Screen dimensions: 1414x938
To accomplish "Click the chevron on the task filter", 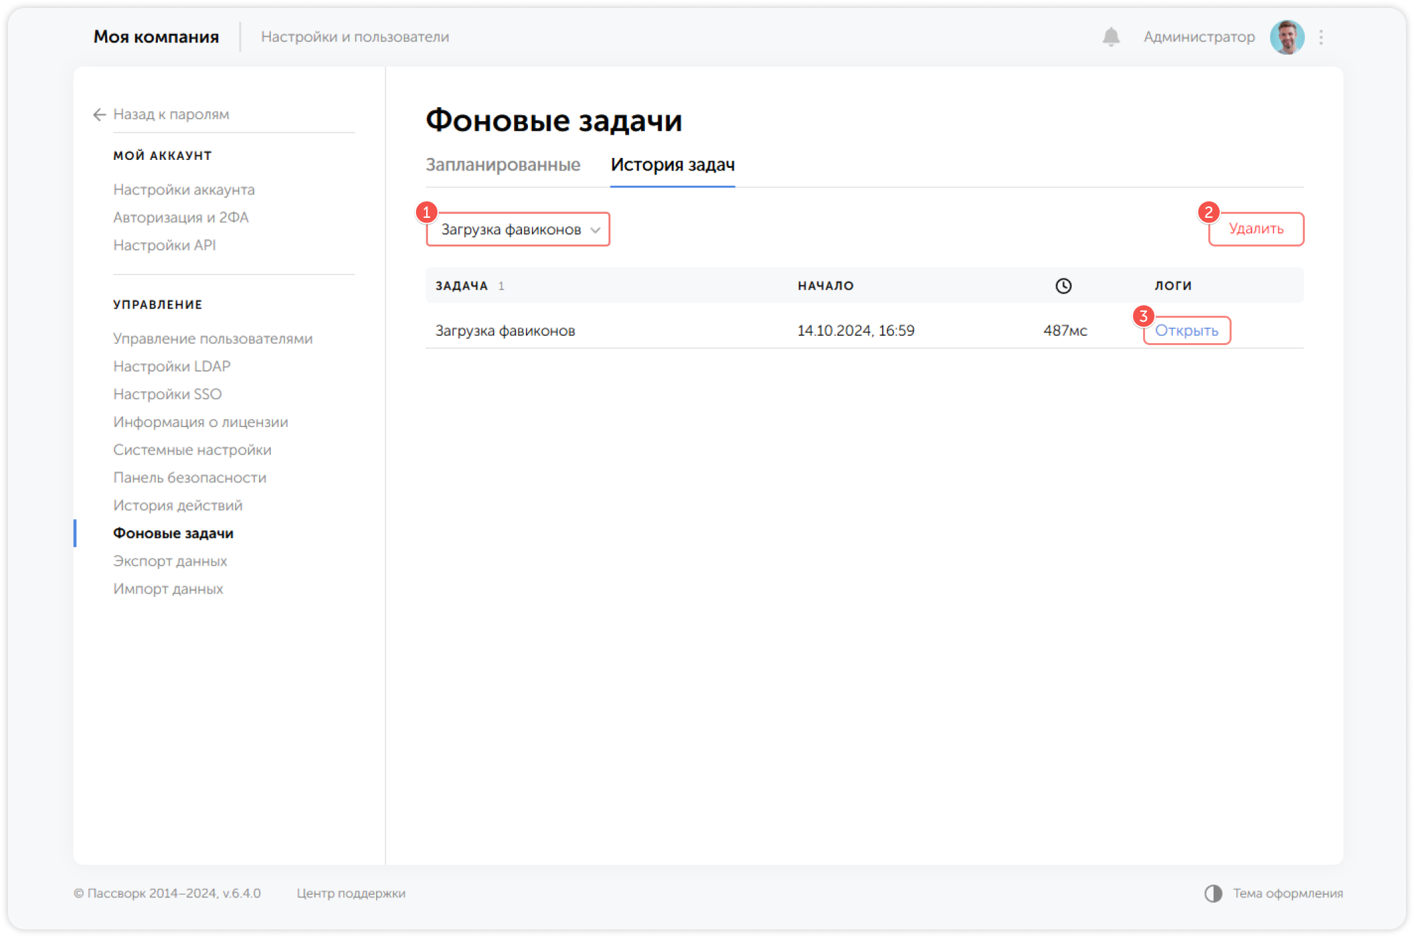I will point(597,231).
